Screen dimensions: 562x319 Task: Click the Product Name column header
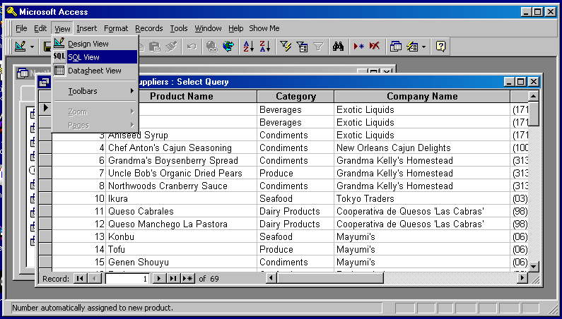[x=182, y=96]
